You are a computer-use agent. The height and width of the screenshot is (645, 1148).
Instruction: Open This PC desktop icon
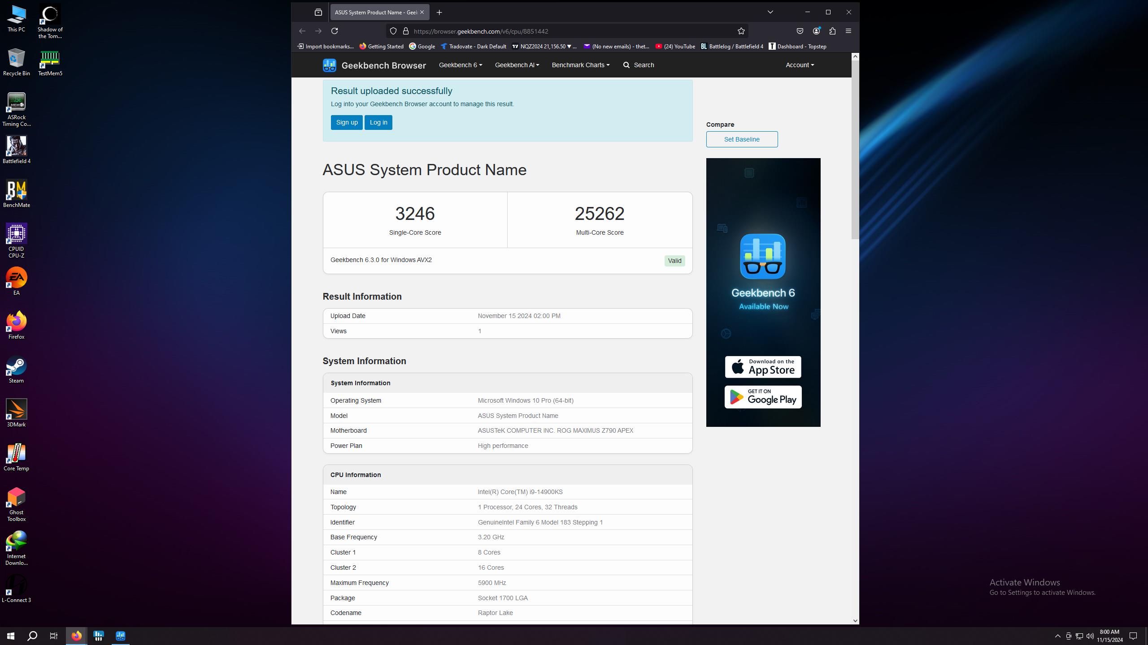tap(16, 19)
